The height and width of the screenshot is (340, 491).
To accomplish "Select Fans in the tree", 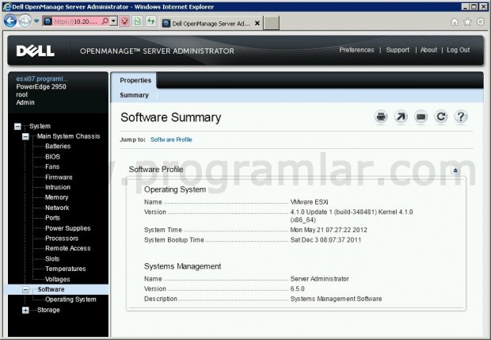I will pos(52,166).
